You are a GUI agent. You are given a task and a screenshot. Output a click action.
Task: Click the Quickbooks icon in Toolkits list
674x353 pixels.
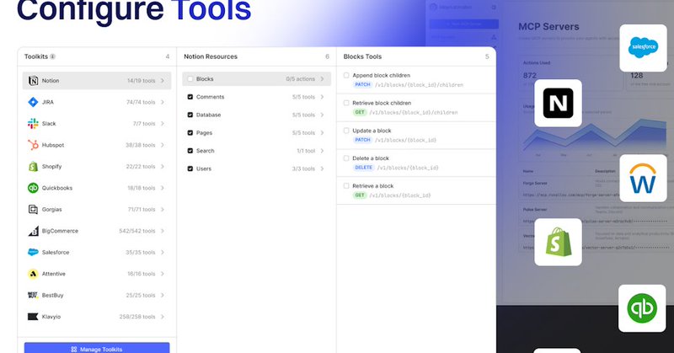(x=33, y=188)
